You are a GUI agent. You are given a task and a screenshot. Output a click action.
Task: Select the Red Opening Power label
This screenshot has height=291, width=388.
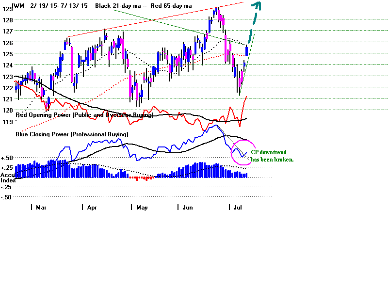[84, 115]
